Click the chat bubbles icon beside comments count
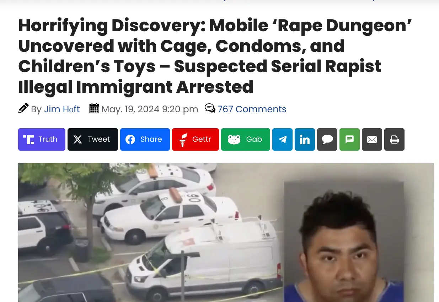 tap(210, 108)
